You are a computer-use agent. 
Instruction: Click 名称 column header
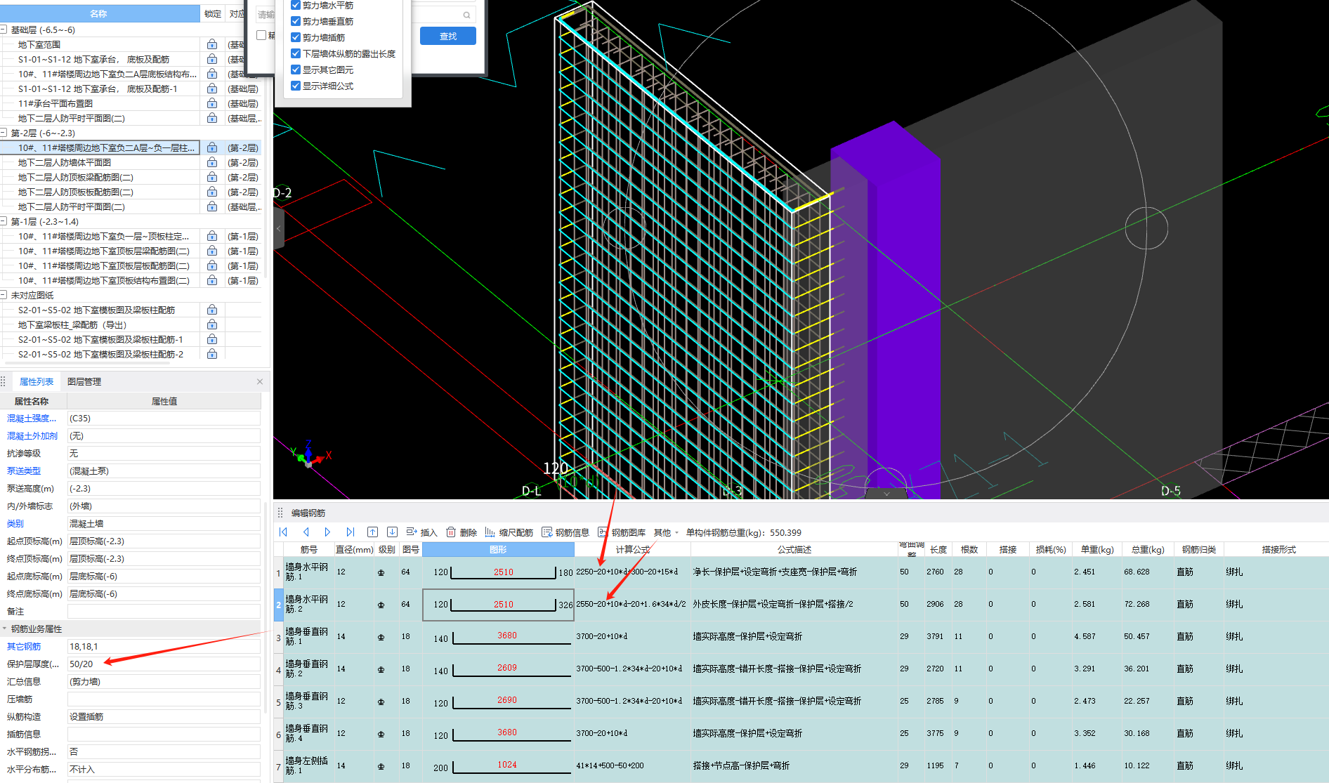click(x=99, y=13)
